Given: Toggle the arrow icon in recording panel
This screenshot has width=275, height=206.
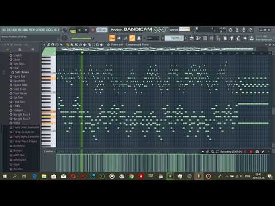Looking at the screenshot, I should tap(119, 38).
